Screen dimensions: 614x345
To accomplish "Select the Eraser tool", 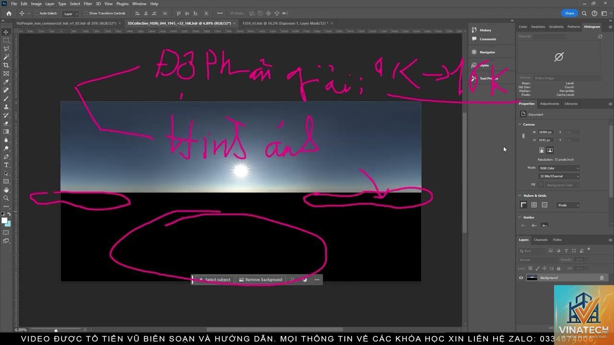I will pos(6,123).
